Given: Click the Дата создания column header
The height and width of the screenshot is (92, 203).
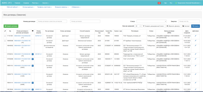Looking at the screenshot, I should point(187,32).
